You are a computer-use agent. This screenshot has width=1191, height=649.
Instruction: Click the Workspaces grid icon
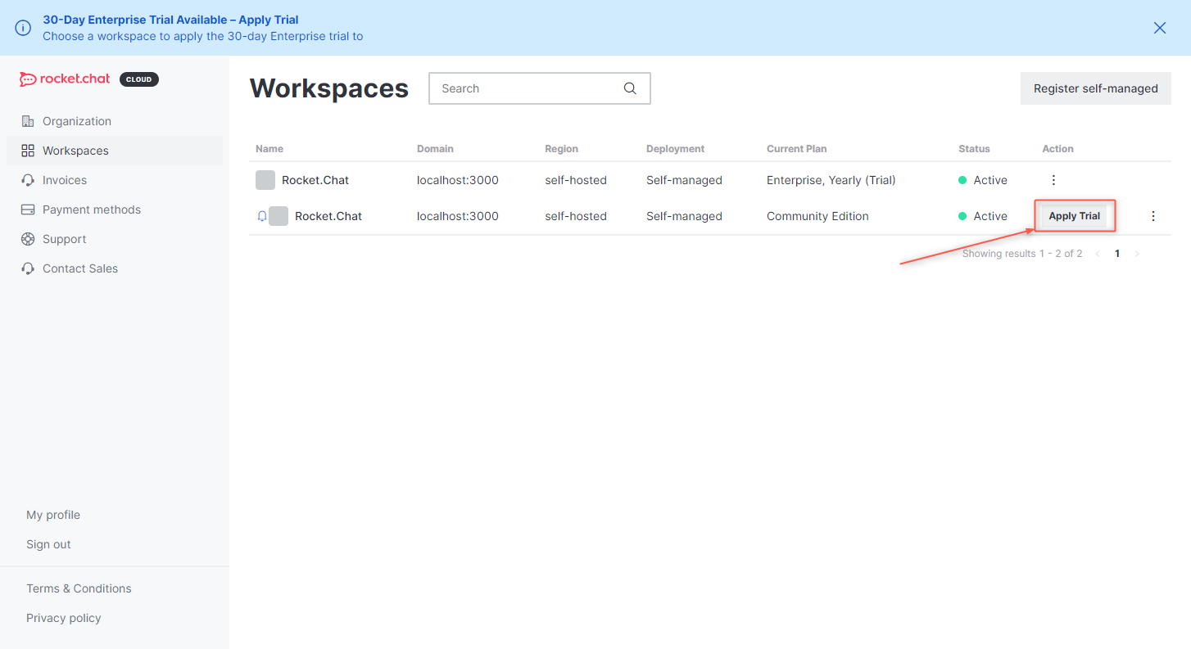(x=28, y=151)
